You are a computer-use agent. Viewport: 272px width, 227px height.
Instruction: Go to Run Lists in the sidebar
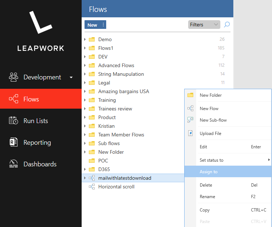41,121
